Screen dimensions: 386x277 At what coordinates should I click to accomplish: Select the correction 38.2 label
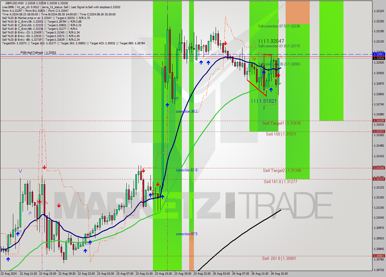[187, 111]
